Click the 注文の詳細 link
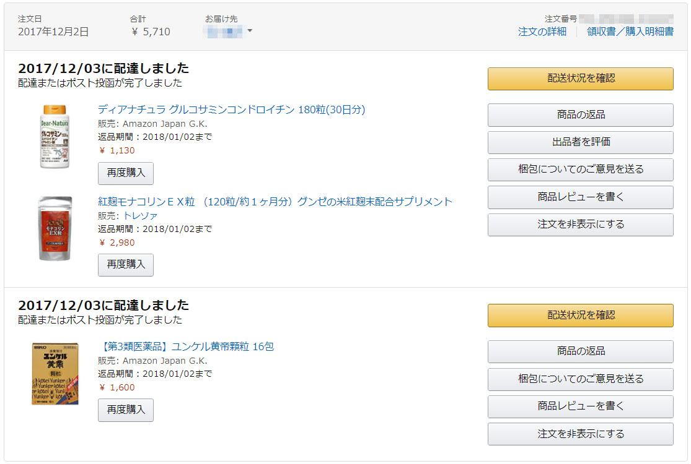Image resolution: width=691 pixels, height=464 pixels. point(542,32)
